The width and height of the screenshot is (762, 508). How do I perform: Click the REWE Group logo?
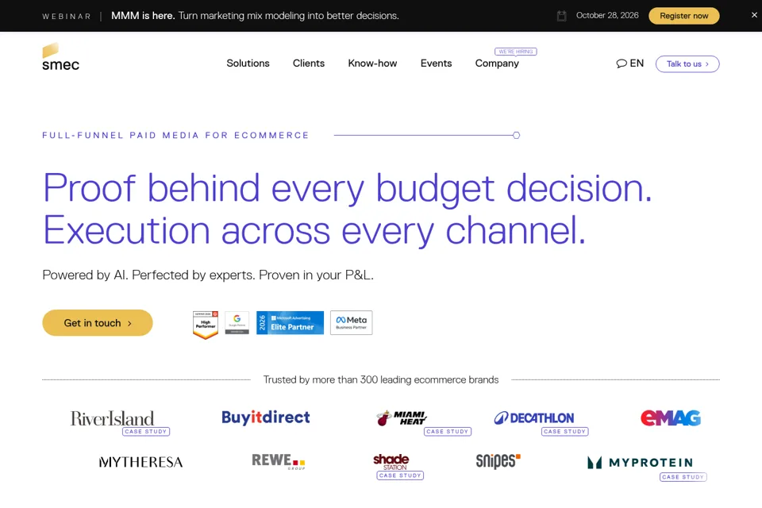pos(279,461)
